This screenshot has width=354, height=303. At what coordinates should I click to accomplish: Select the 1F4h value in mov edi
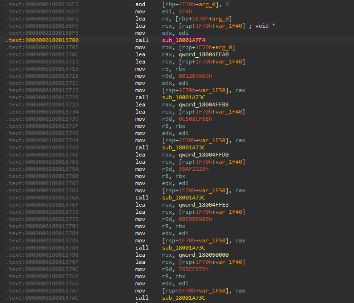(186, 11)
